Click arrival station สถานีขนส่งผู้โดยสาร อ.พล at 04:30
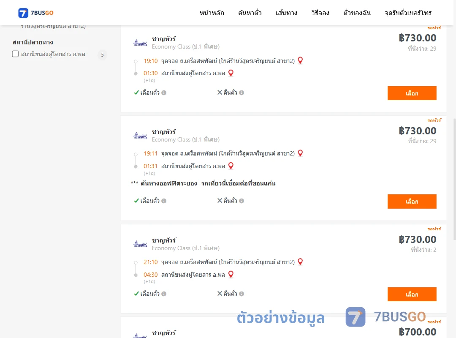The image size is (456, 338). click(193, 275)
